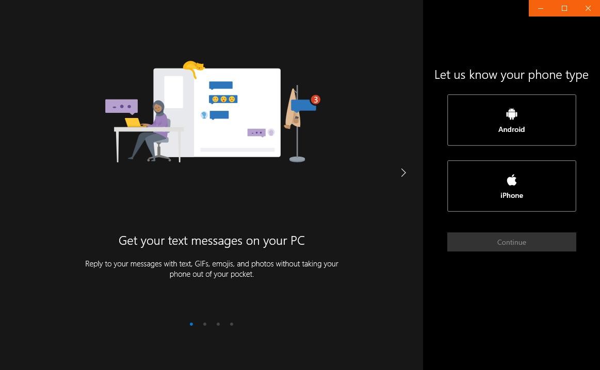Click the text messages illustration image
The width and height of the screenshot is (600, 370).
[213, 112]
